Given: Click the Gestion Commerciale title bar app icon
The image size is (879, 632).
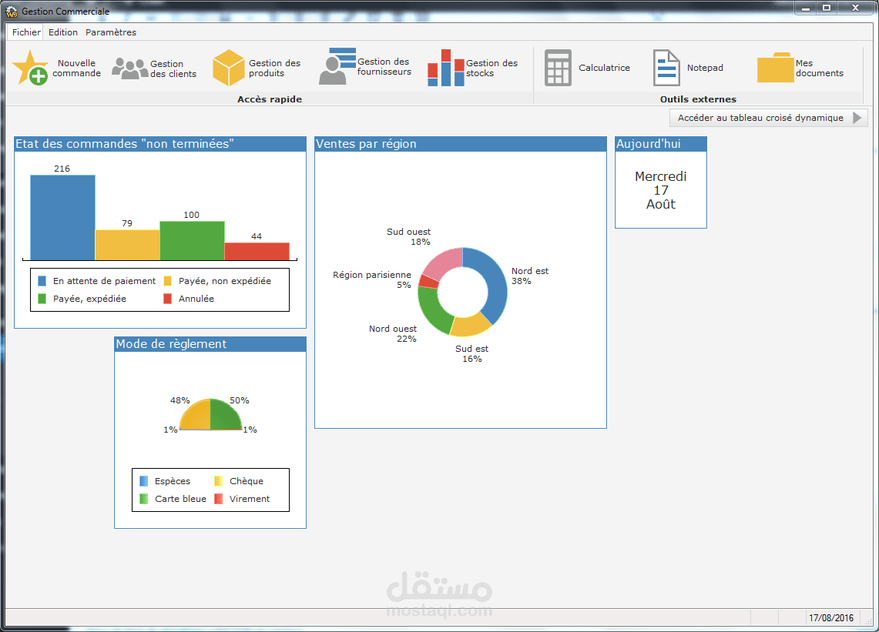Looking at the screenshot, I should [12, 12].
